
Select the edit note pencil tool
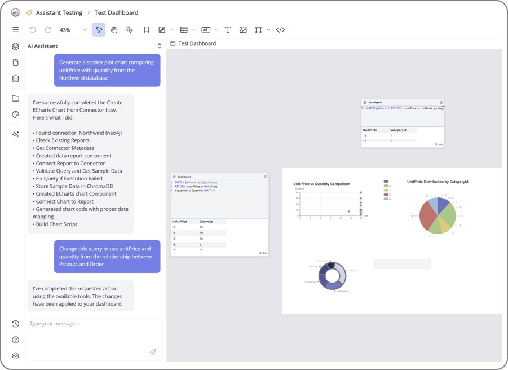(162, 30)
